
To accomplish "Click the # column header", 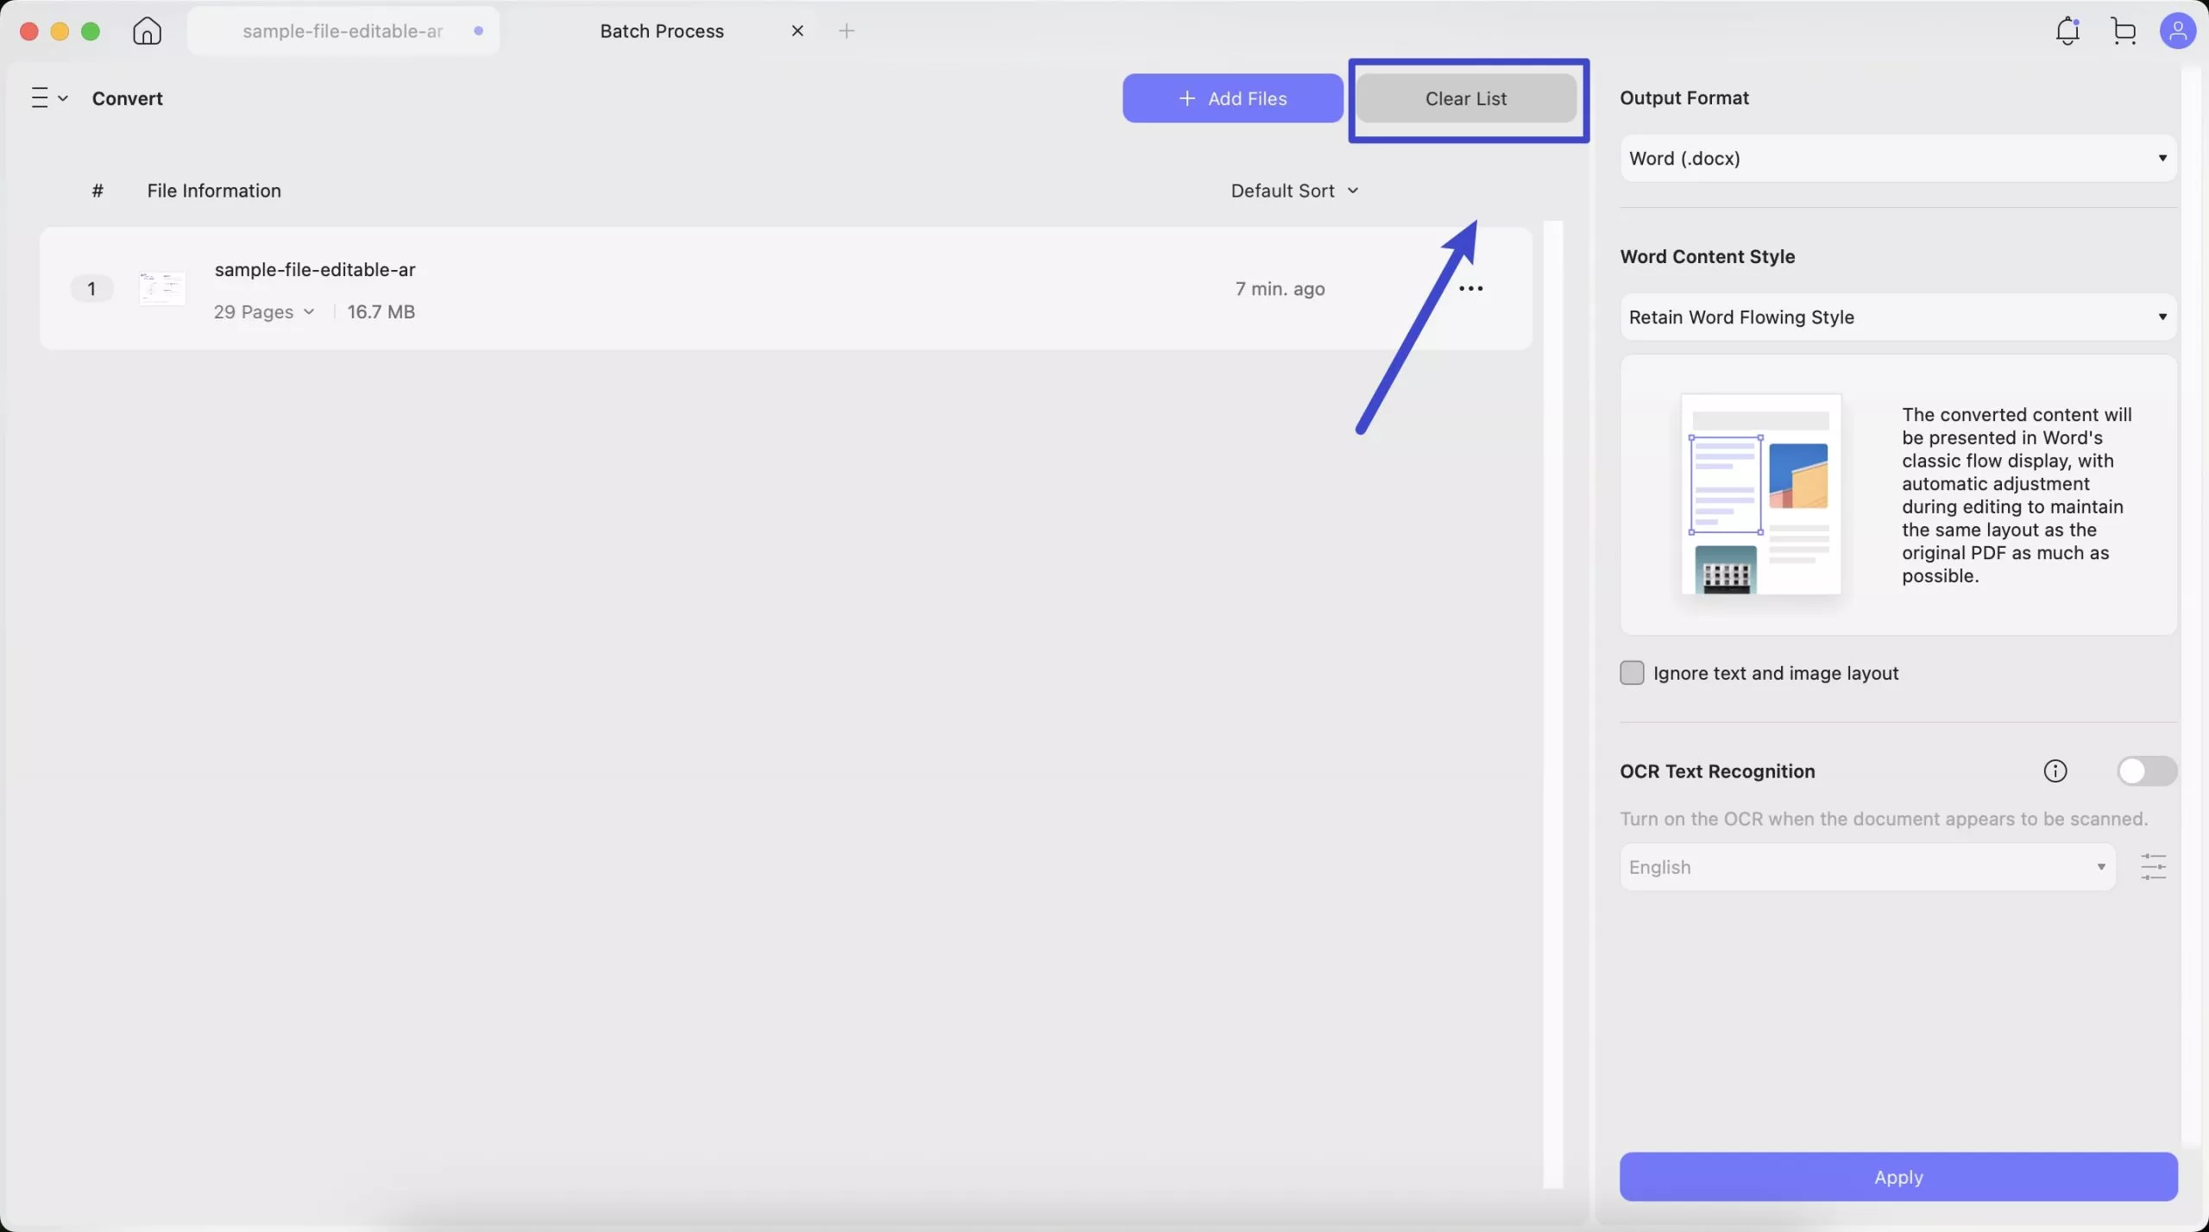I will (x=98, y=191).
